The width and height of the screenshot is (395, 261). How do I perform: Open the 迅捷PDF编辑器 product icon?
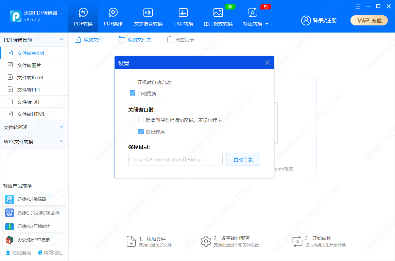tap(10, 199)
